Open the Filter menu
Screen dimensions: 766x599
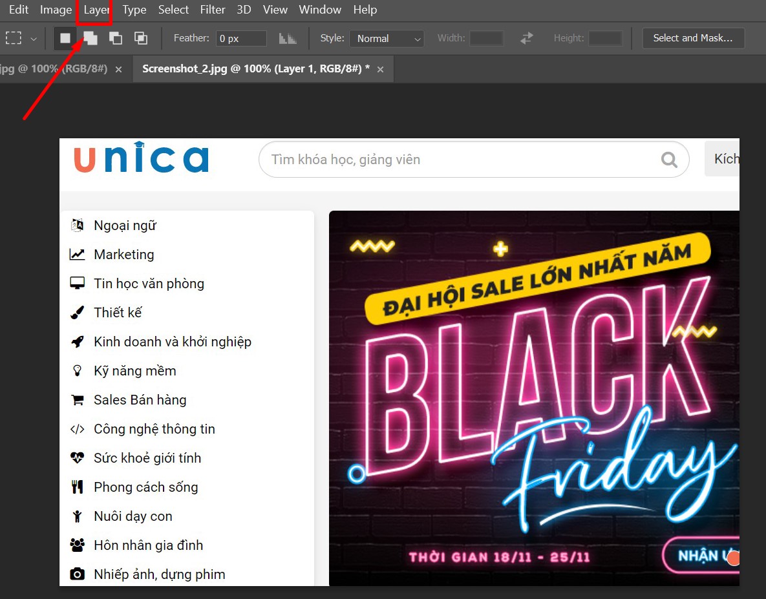point(213,10)
